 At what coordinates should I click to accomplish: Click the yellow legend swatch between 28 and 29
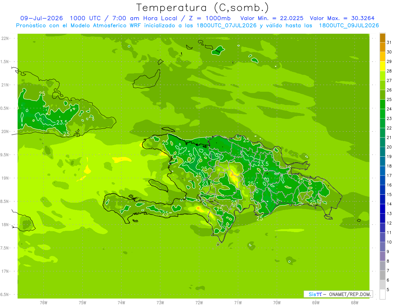click(382, 66)
